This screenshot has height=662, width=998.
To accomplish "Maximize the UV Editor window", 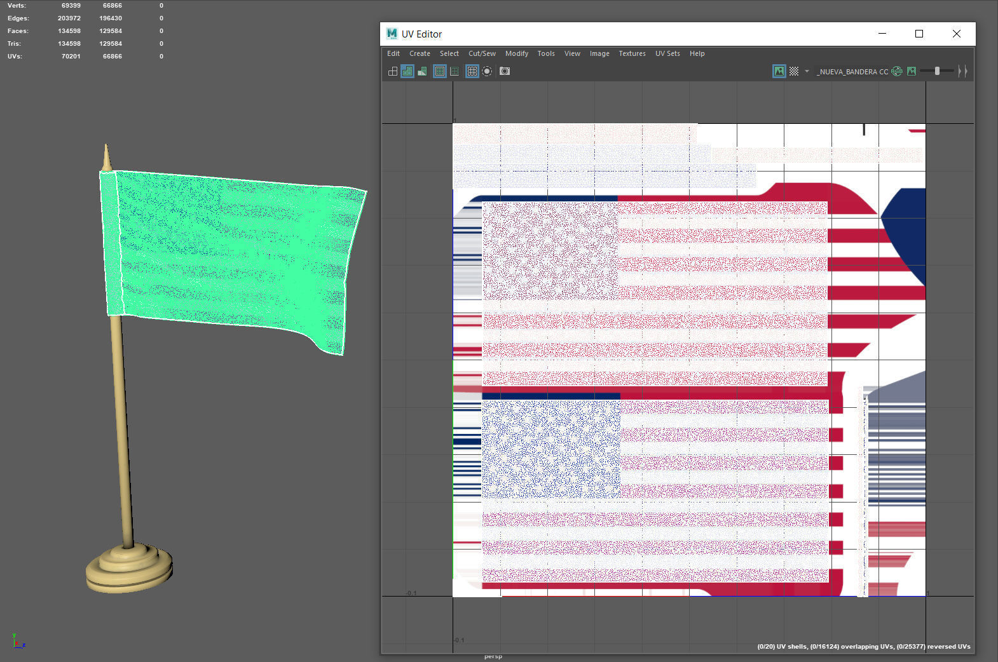I will pos(919,34).
